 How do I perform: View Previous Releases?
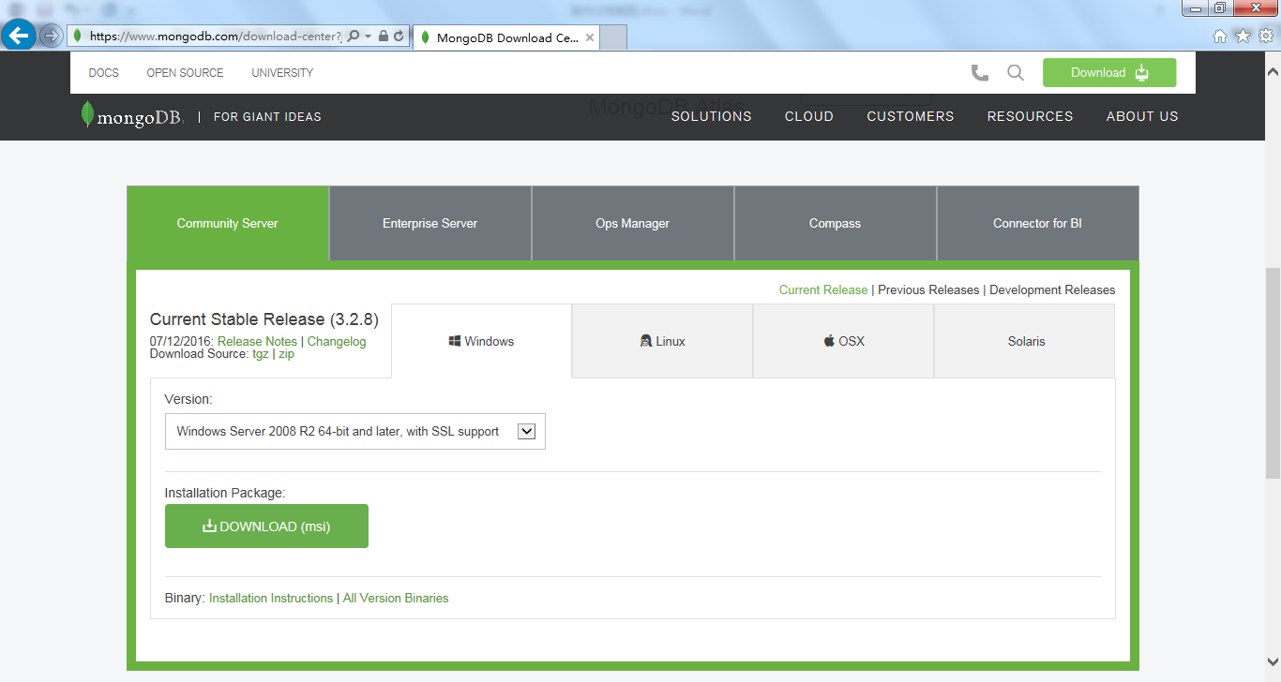[x=928, y=289]
